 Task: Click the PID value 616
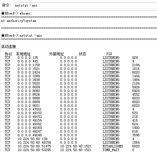(x=135, y=131)
